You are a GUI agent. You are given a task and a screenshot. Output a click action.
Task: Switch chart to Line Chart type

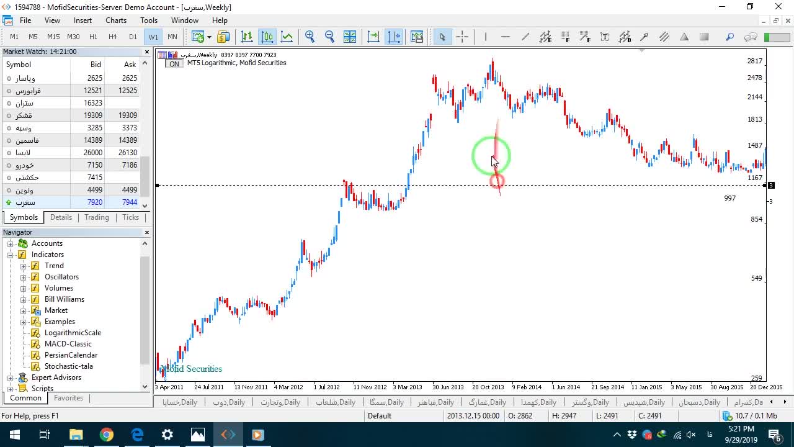tap(287, 37)
